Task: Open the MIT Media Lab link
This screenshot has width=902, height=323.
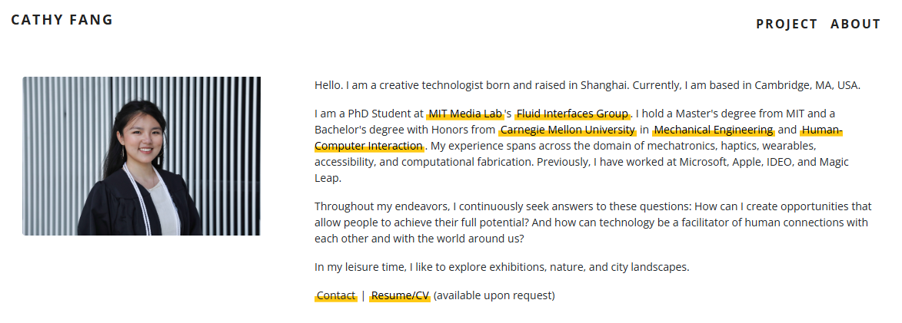Action: click(x=465, y=114)
